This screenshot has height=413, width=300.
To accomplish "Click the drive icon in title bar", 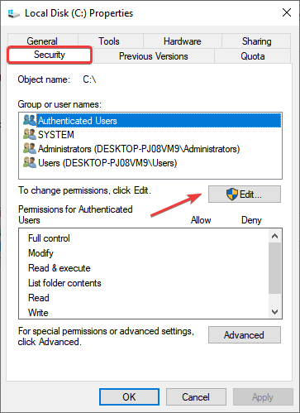I will tap(13, 13).
